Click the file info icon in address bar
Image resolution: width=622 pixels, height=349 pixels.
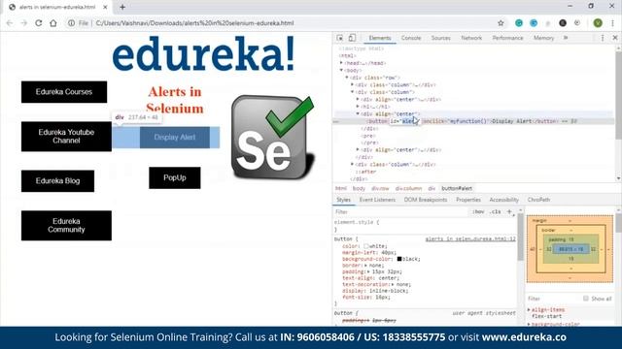(71, 23)
